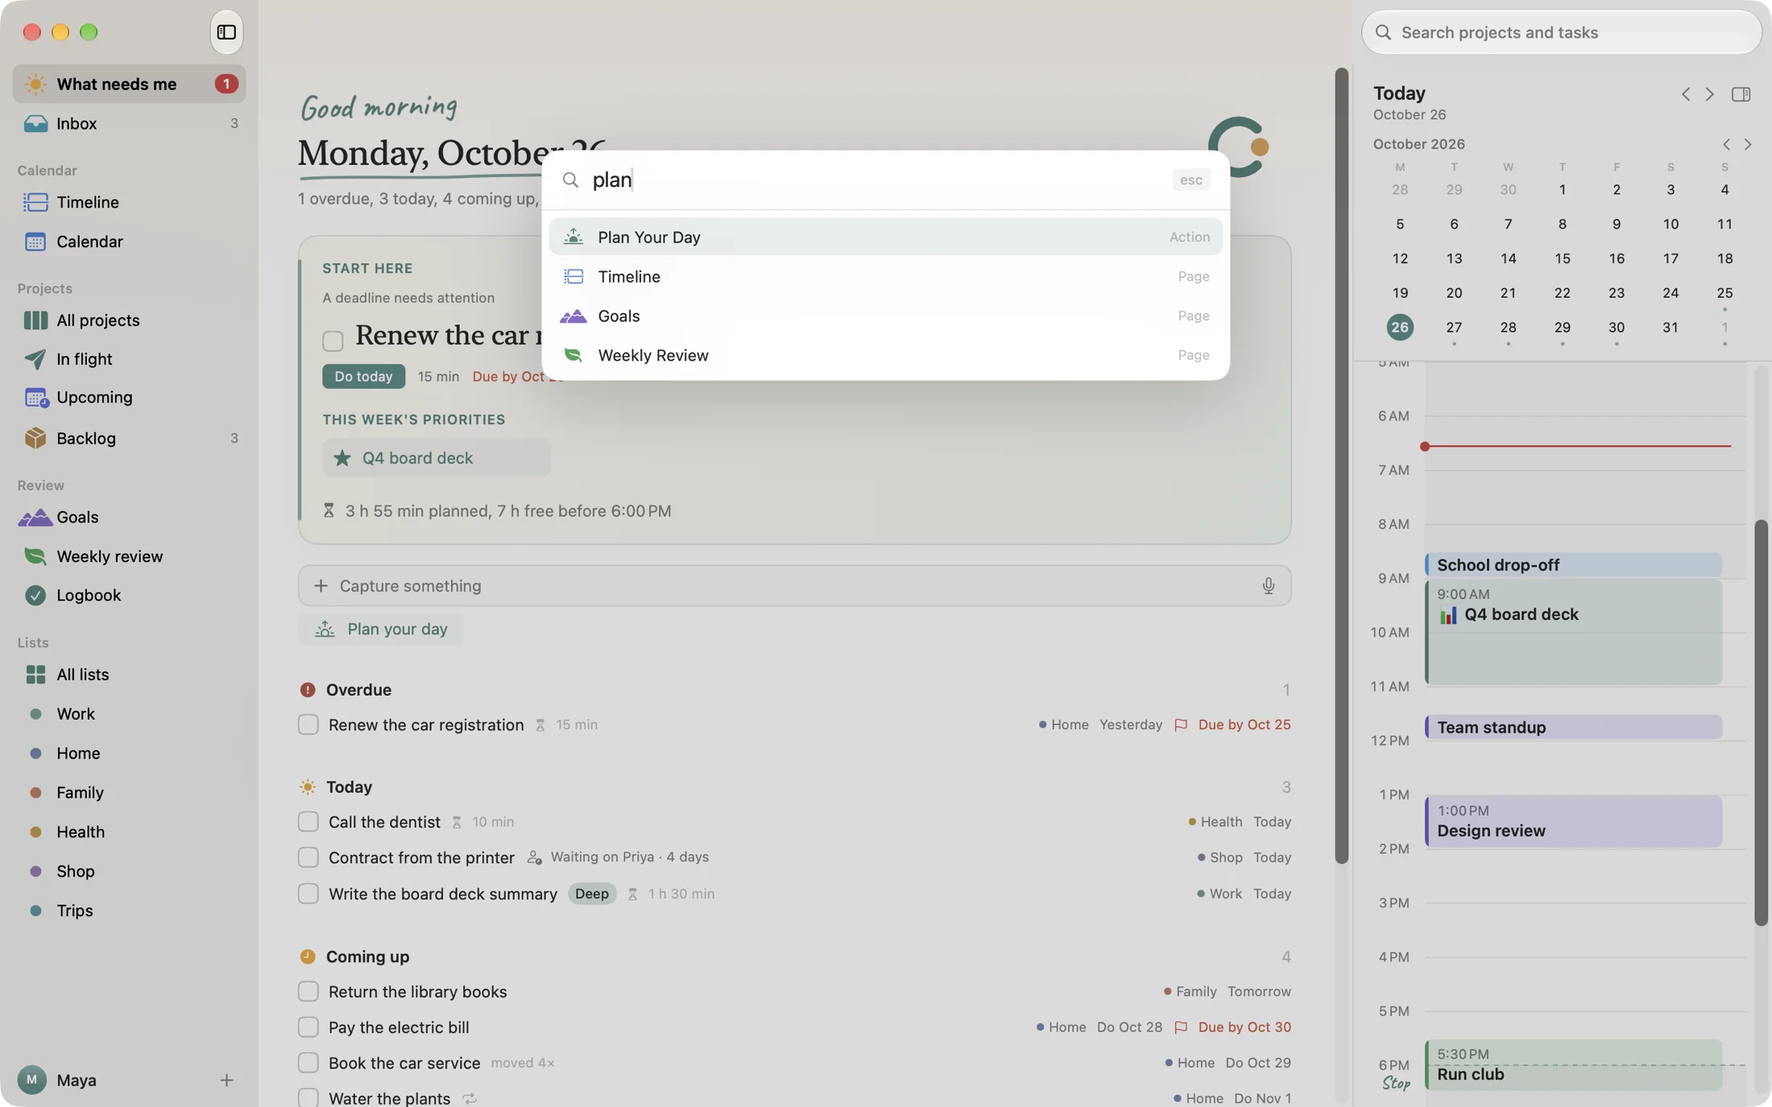This screenshot has width=1772, height=1107.
Task: Open the Backlog
Action: [x=129, y=438]
